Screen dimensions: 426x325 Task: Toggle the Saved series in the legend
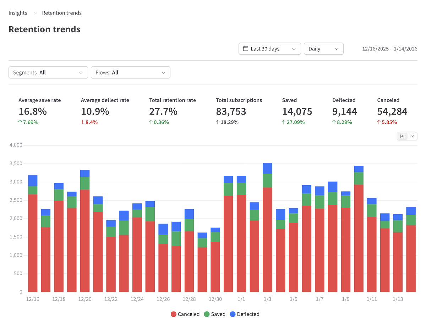coord(214,314)
